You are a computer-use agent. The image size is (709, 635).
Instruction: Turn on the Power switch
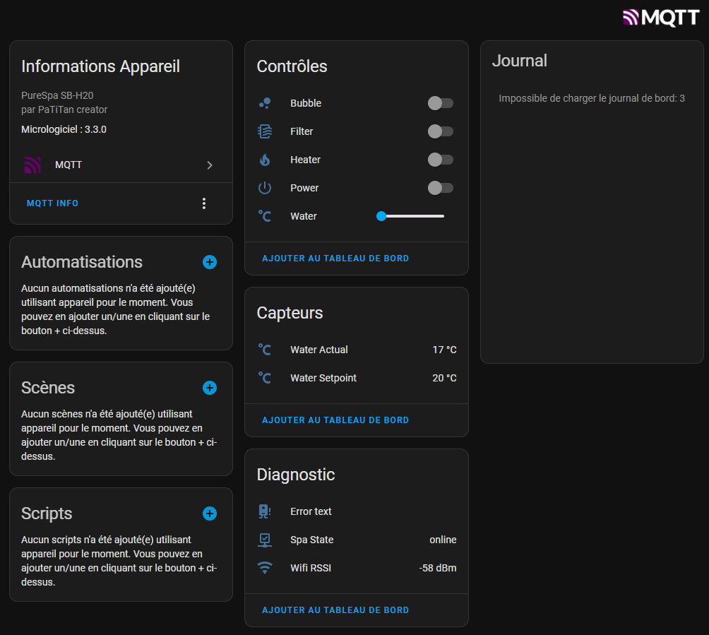pos(440,188)
